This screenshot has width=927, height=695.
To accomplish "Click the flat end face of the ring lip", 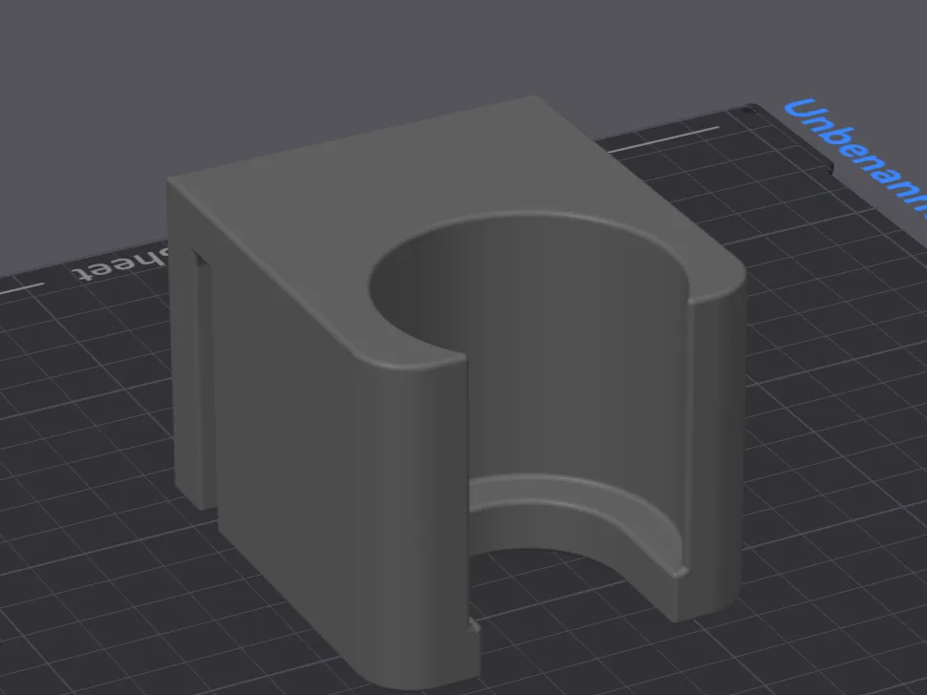I will (681, 572).
